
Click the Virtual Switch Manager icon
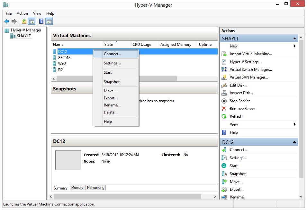pyautogui.click(x=224, y=70)
